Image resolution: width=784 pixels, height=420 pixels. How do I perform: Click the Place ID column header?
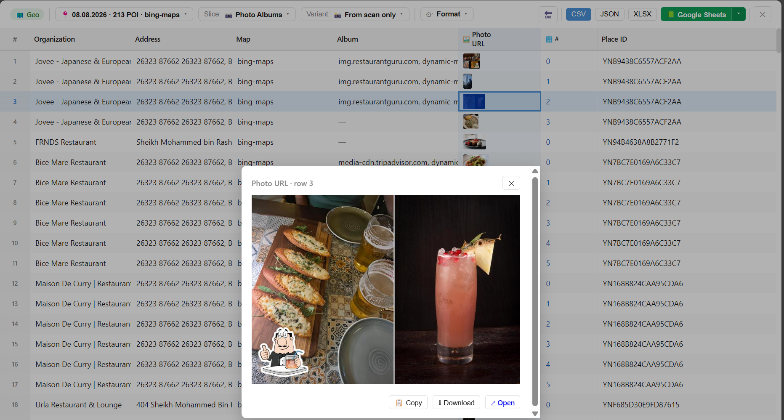[x=687, y=39]
